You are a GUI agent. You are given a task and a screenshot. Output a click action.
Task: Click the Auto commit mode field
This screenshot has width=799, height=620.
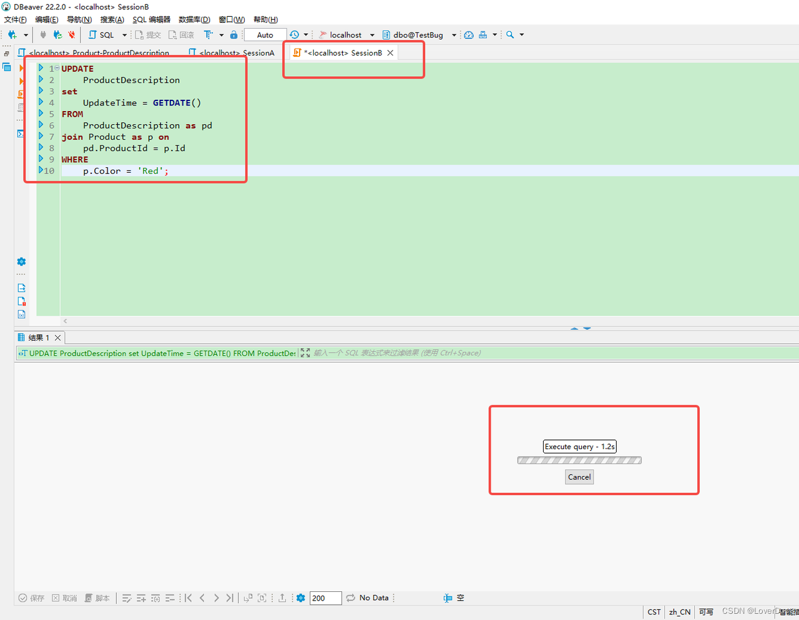click(x=265, y=35)
